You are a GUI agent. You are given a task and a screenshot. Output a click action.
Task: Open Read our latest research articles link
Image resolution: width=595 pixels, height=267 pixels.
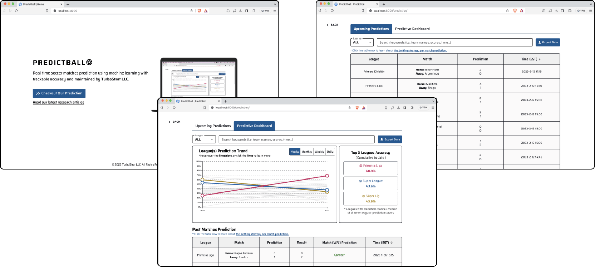tap(58, 103)
